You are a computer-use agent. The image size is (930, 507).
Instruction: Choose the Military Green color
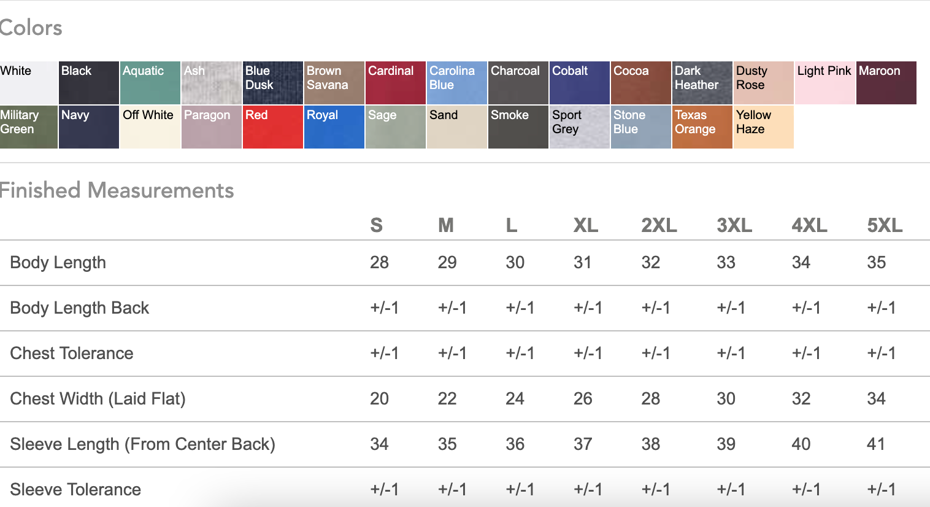(x=29, y=127)
